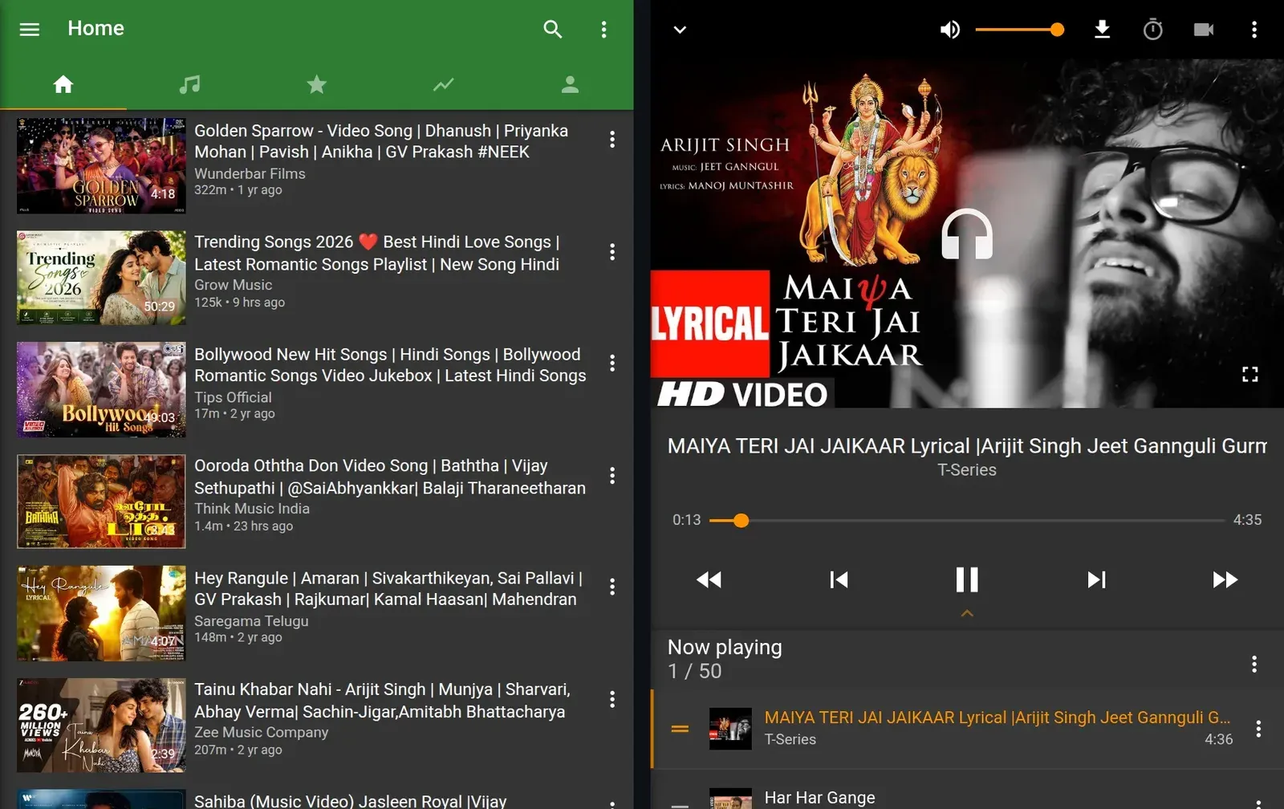Screen dimensions: 1284x809
Task: Seek on the playback progress bar
Action: pyautogui.click(x=967, y=520)
